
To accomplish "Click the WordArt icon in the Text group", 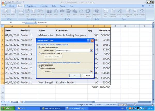I will (x=120, y=12).
